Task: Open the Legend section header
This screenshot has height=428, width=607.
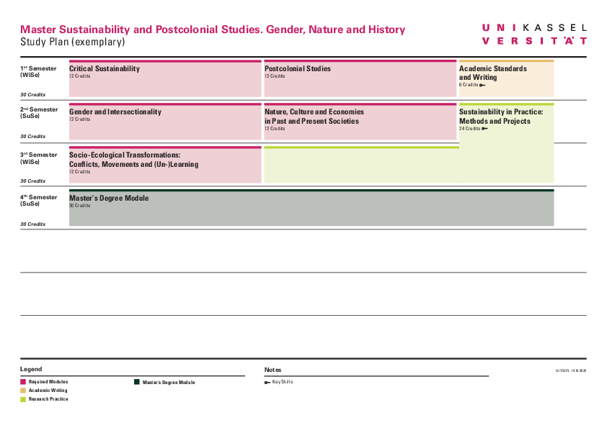Action: [x=30, y=369]
